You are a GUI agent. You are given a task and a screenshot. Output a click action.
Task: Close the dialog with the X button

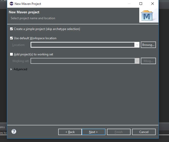coord(153,4)
